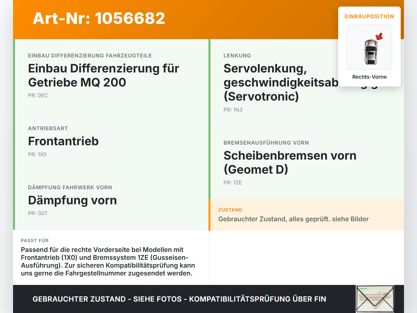Click the 'PR: 1ZE' code

point(233,182)
